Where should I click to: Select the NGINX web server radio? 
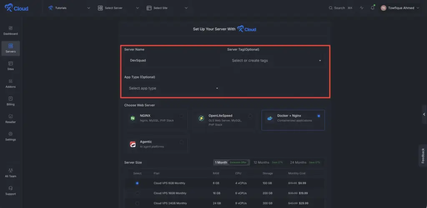[x=181, y=116]
